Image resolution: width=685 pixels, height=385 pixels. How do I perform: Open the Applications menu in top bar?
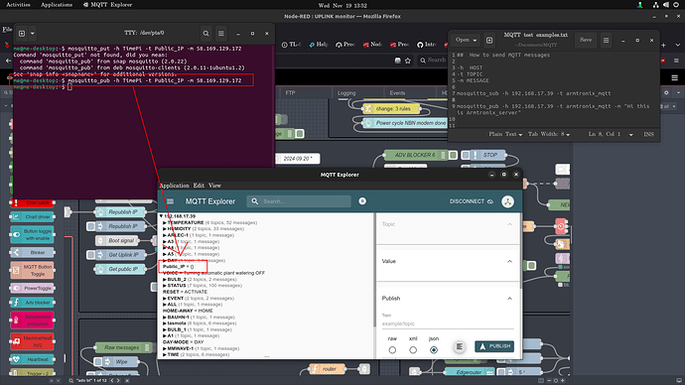(57, 5)
